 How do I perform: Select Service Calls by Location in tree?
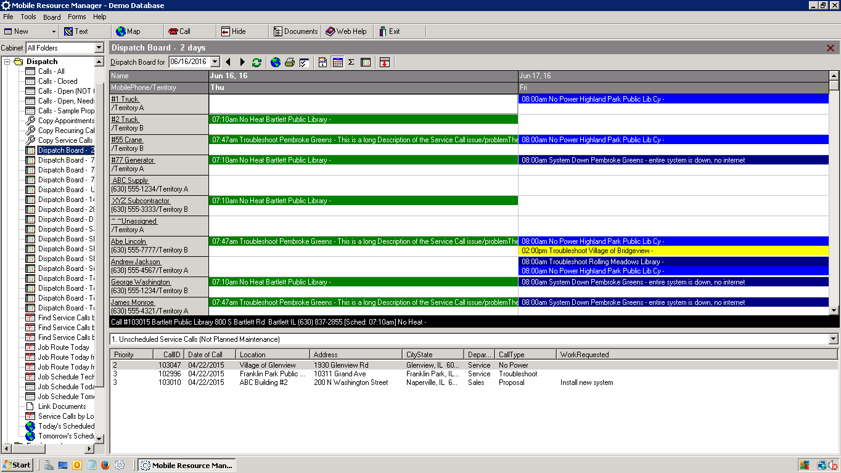66,416
